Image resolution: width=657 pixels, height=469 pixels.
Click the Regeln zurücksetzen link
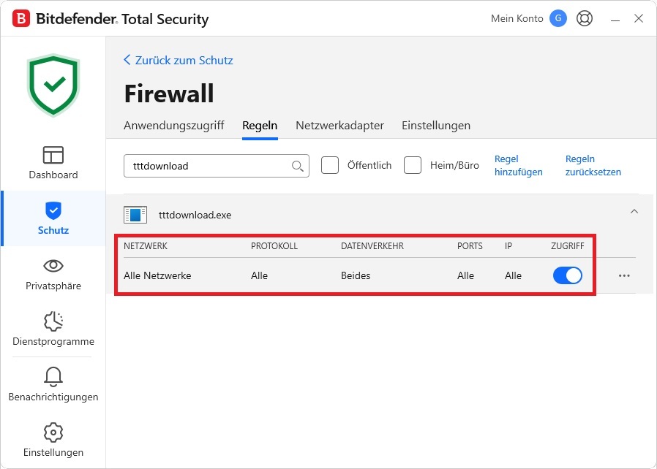click(x=593, y=165)
